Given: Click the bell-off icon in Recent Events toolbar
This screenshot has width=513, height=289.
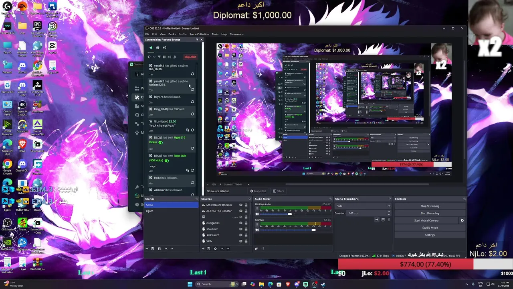Looking at the screenshot, I should click(x=174, y=57).
